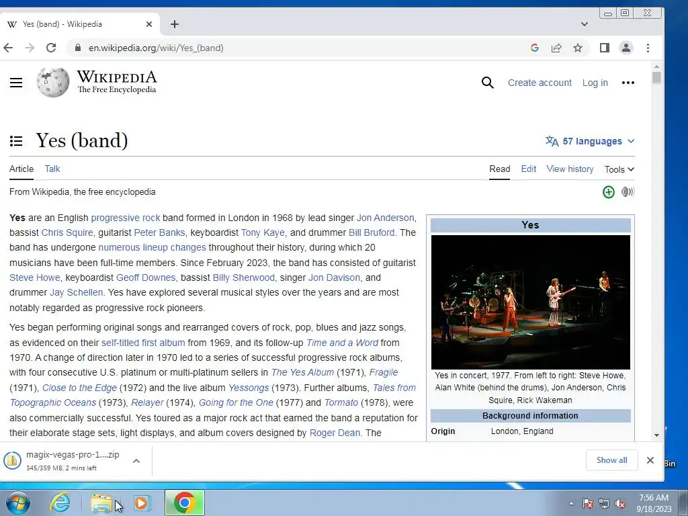The height and width of the screenshot is (516, 688).
Task: Click the network tray icon
Action: click(604, 504)
